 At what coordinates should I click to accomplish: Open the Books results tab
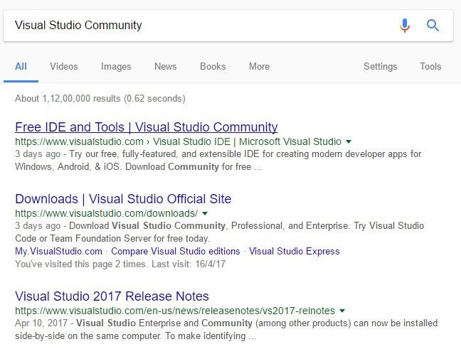pos(213,66)
